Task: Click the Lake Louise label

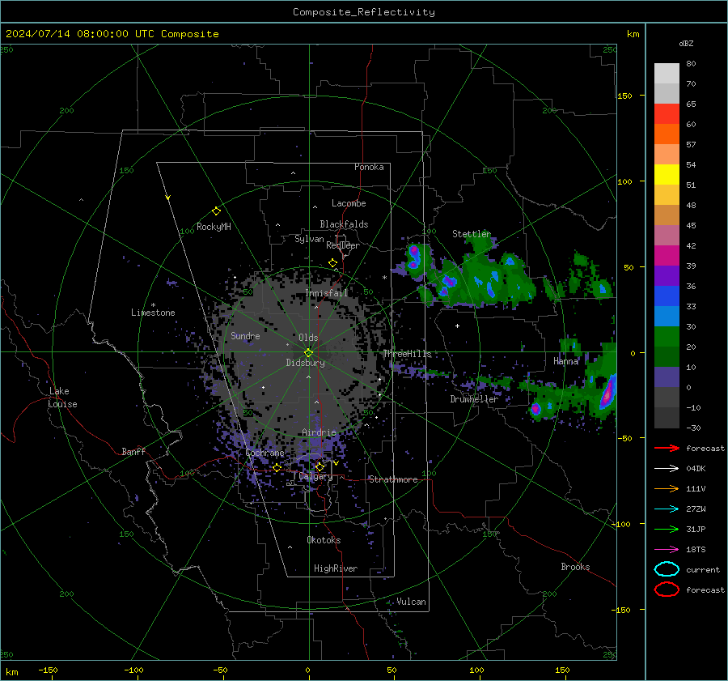Action: (x=62, y=398)
